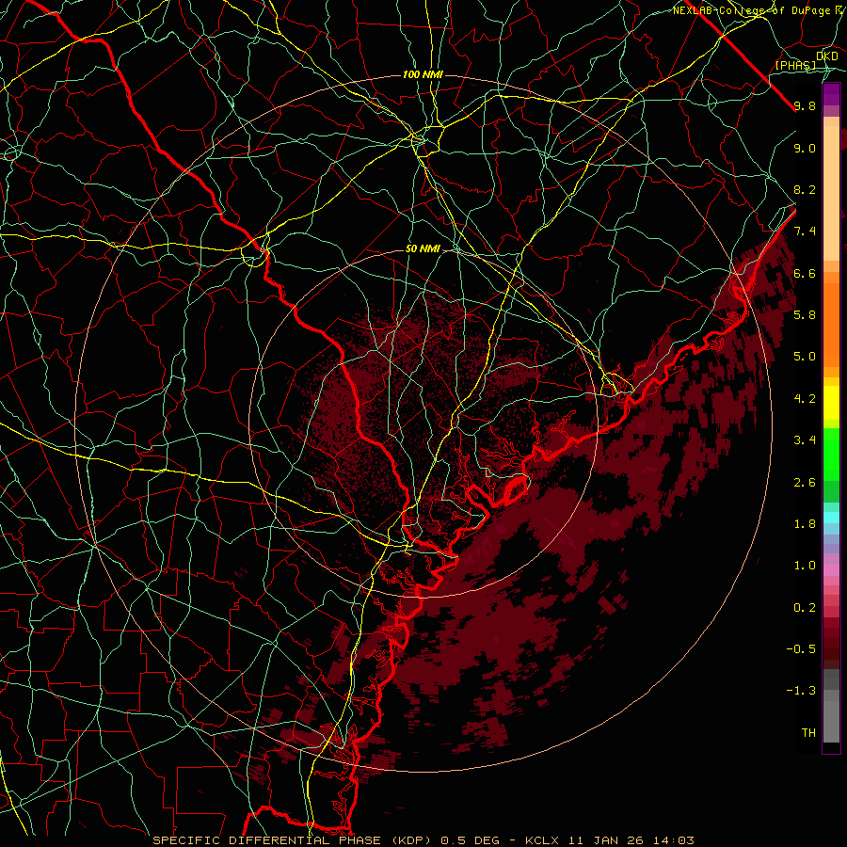Click the yellow swatch beside 4.2
This screenshot has height=847, width=847.
831,403
